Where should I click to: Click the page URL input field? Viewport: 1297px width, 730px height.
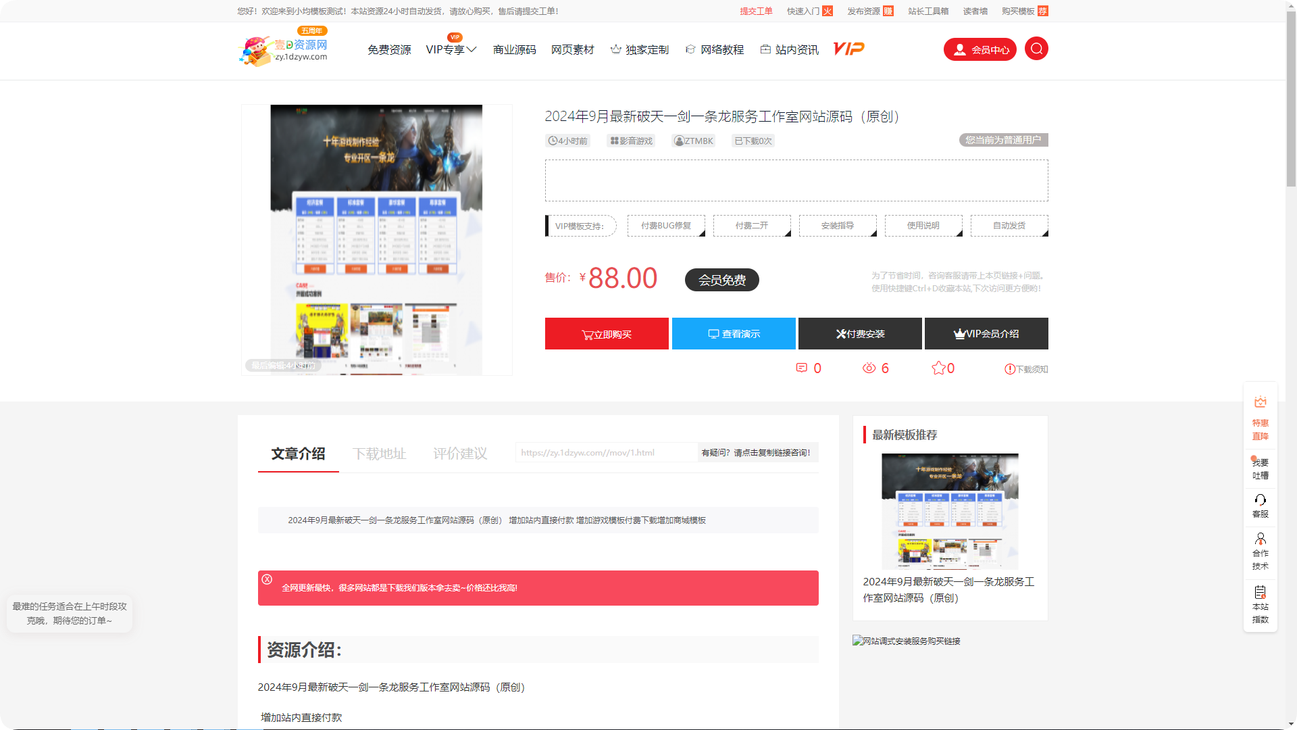pos(606,452)
